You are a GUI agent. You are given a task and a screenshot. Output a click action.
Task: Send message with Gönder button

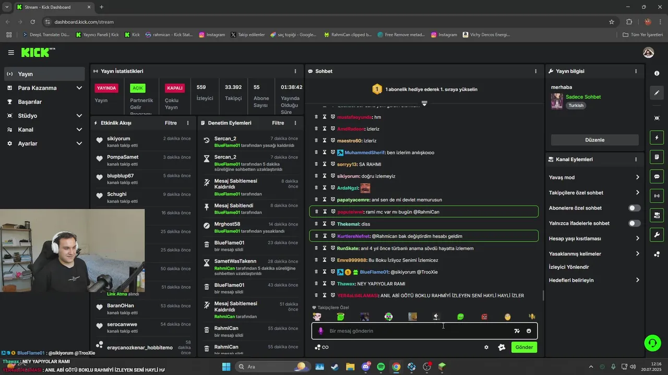[x=524, y=347]
